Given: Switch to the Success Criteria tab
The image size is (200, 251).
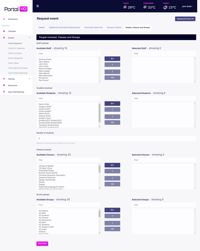Looking at the screenshot, I should pos(114,27).
